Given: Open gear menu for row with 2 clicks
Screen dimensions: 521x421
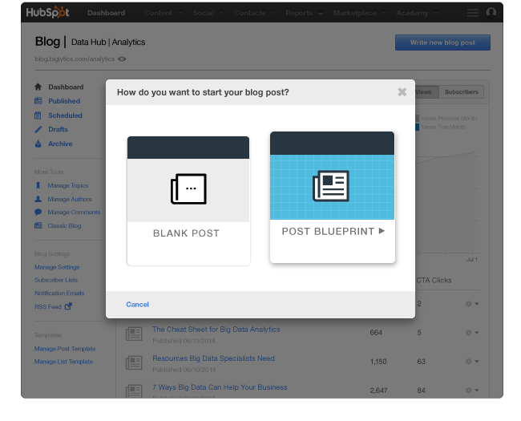Looking at the screenshot, I should (472, 304).
